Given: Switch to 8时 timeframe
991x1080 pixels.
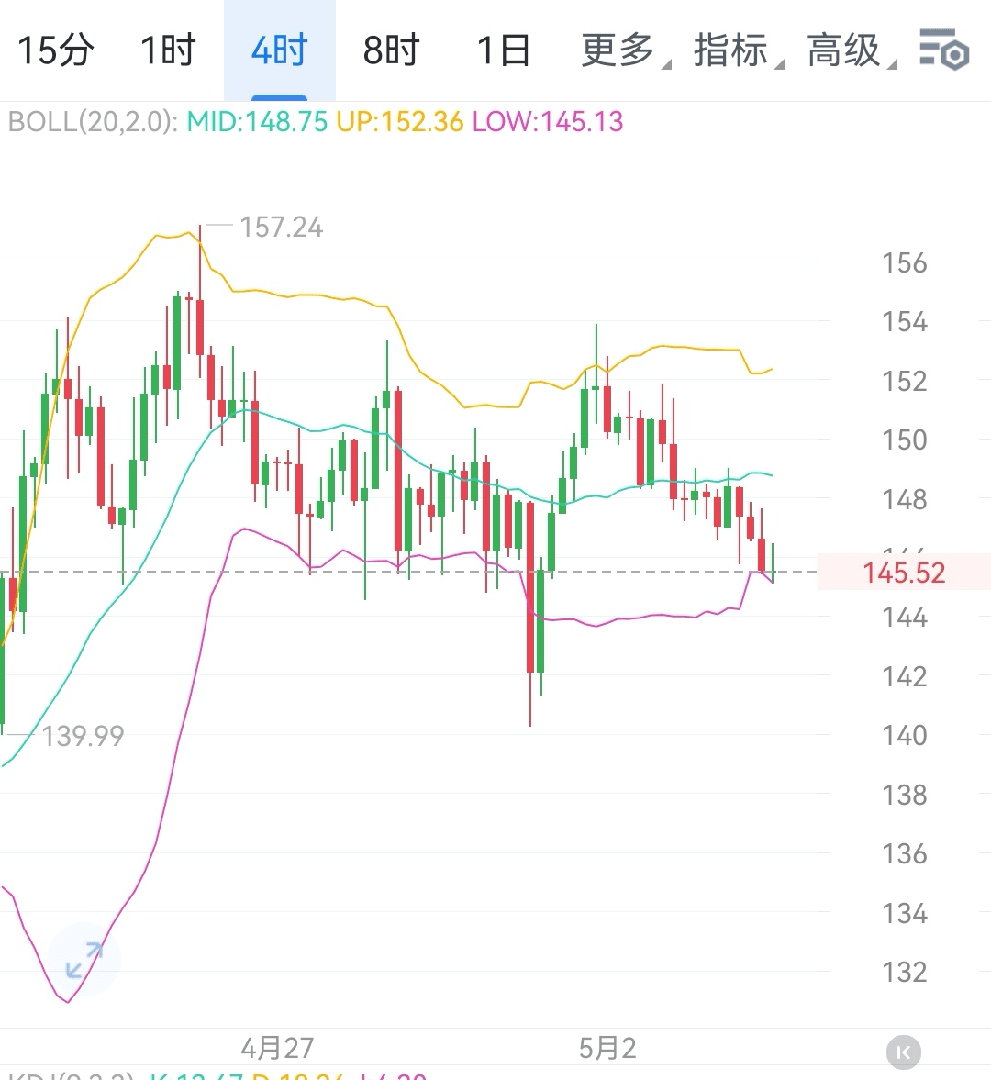Looking at the screenshot, I should 391,50.
